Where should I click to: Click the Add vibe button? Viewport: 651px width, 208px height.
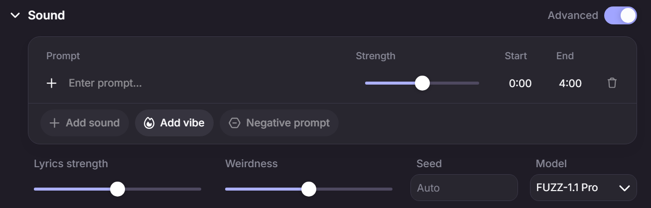pos(174,123)
